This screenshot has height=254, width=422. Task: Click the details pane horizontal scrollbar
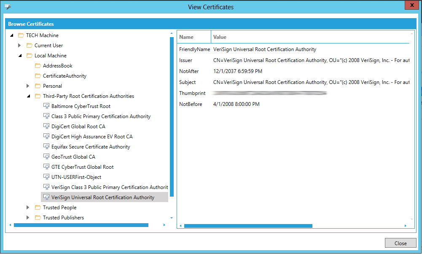[248, 226]
